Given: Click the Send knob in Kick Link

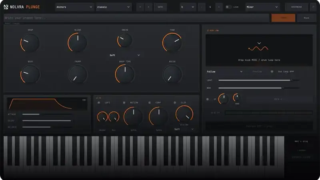Looking at the screenshot, I should (x=237, y=98).
